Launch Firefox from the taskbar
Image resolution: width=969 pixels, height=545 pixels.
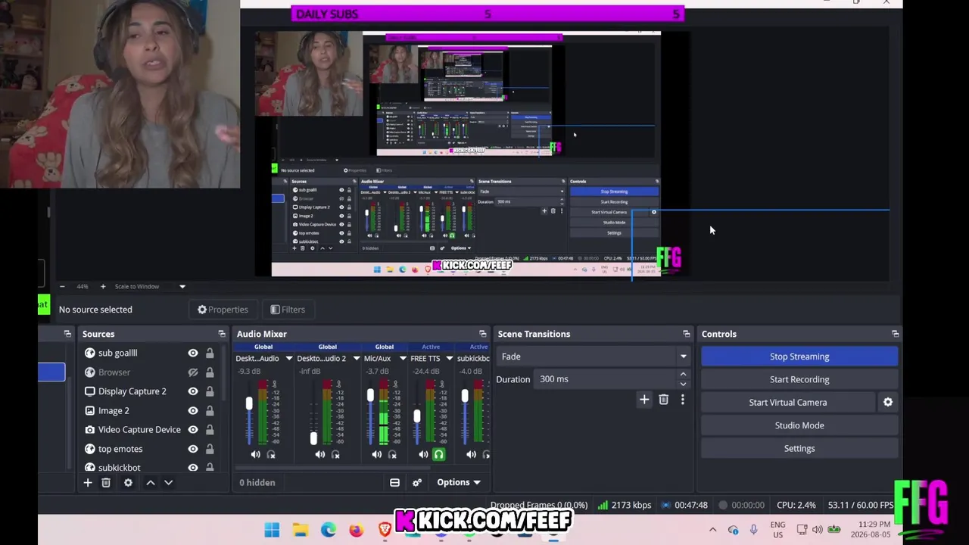[x=356, y=530]
